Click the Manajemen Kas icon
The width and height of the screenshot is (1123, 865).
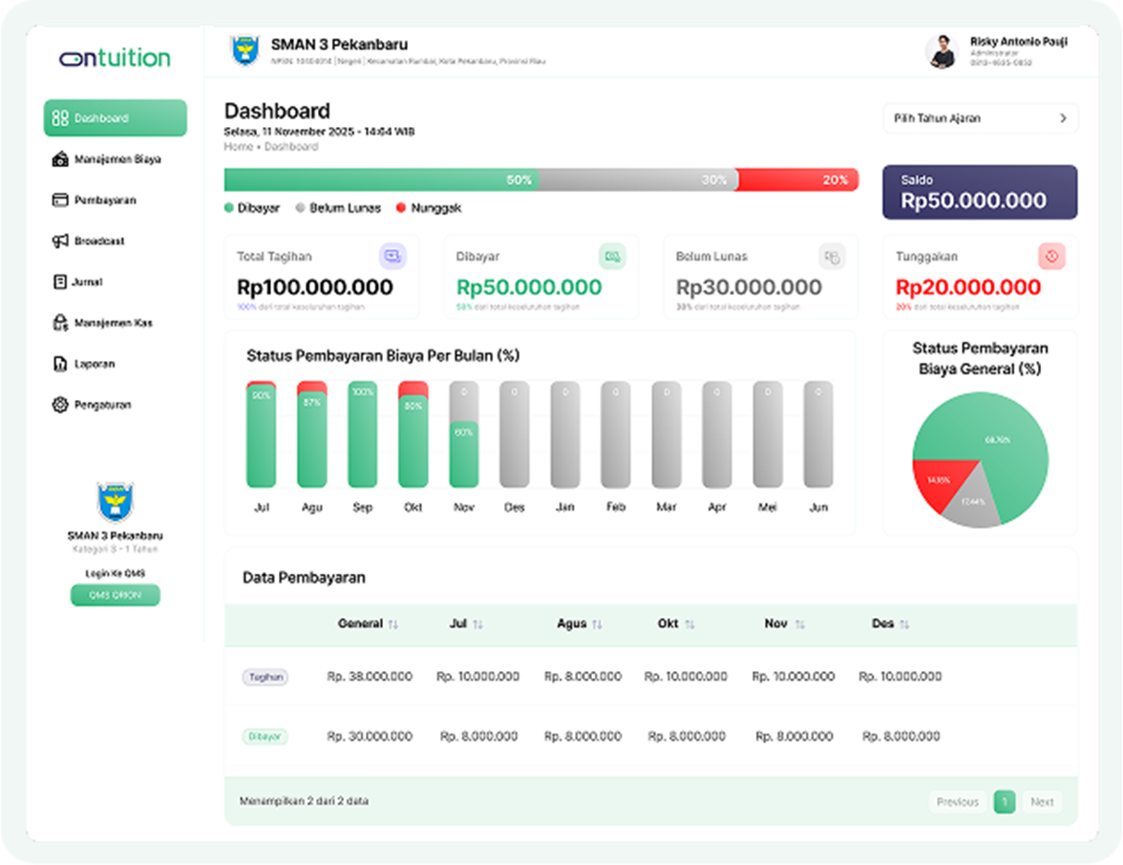[x=60, y=324]
